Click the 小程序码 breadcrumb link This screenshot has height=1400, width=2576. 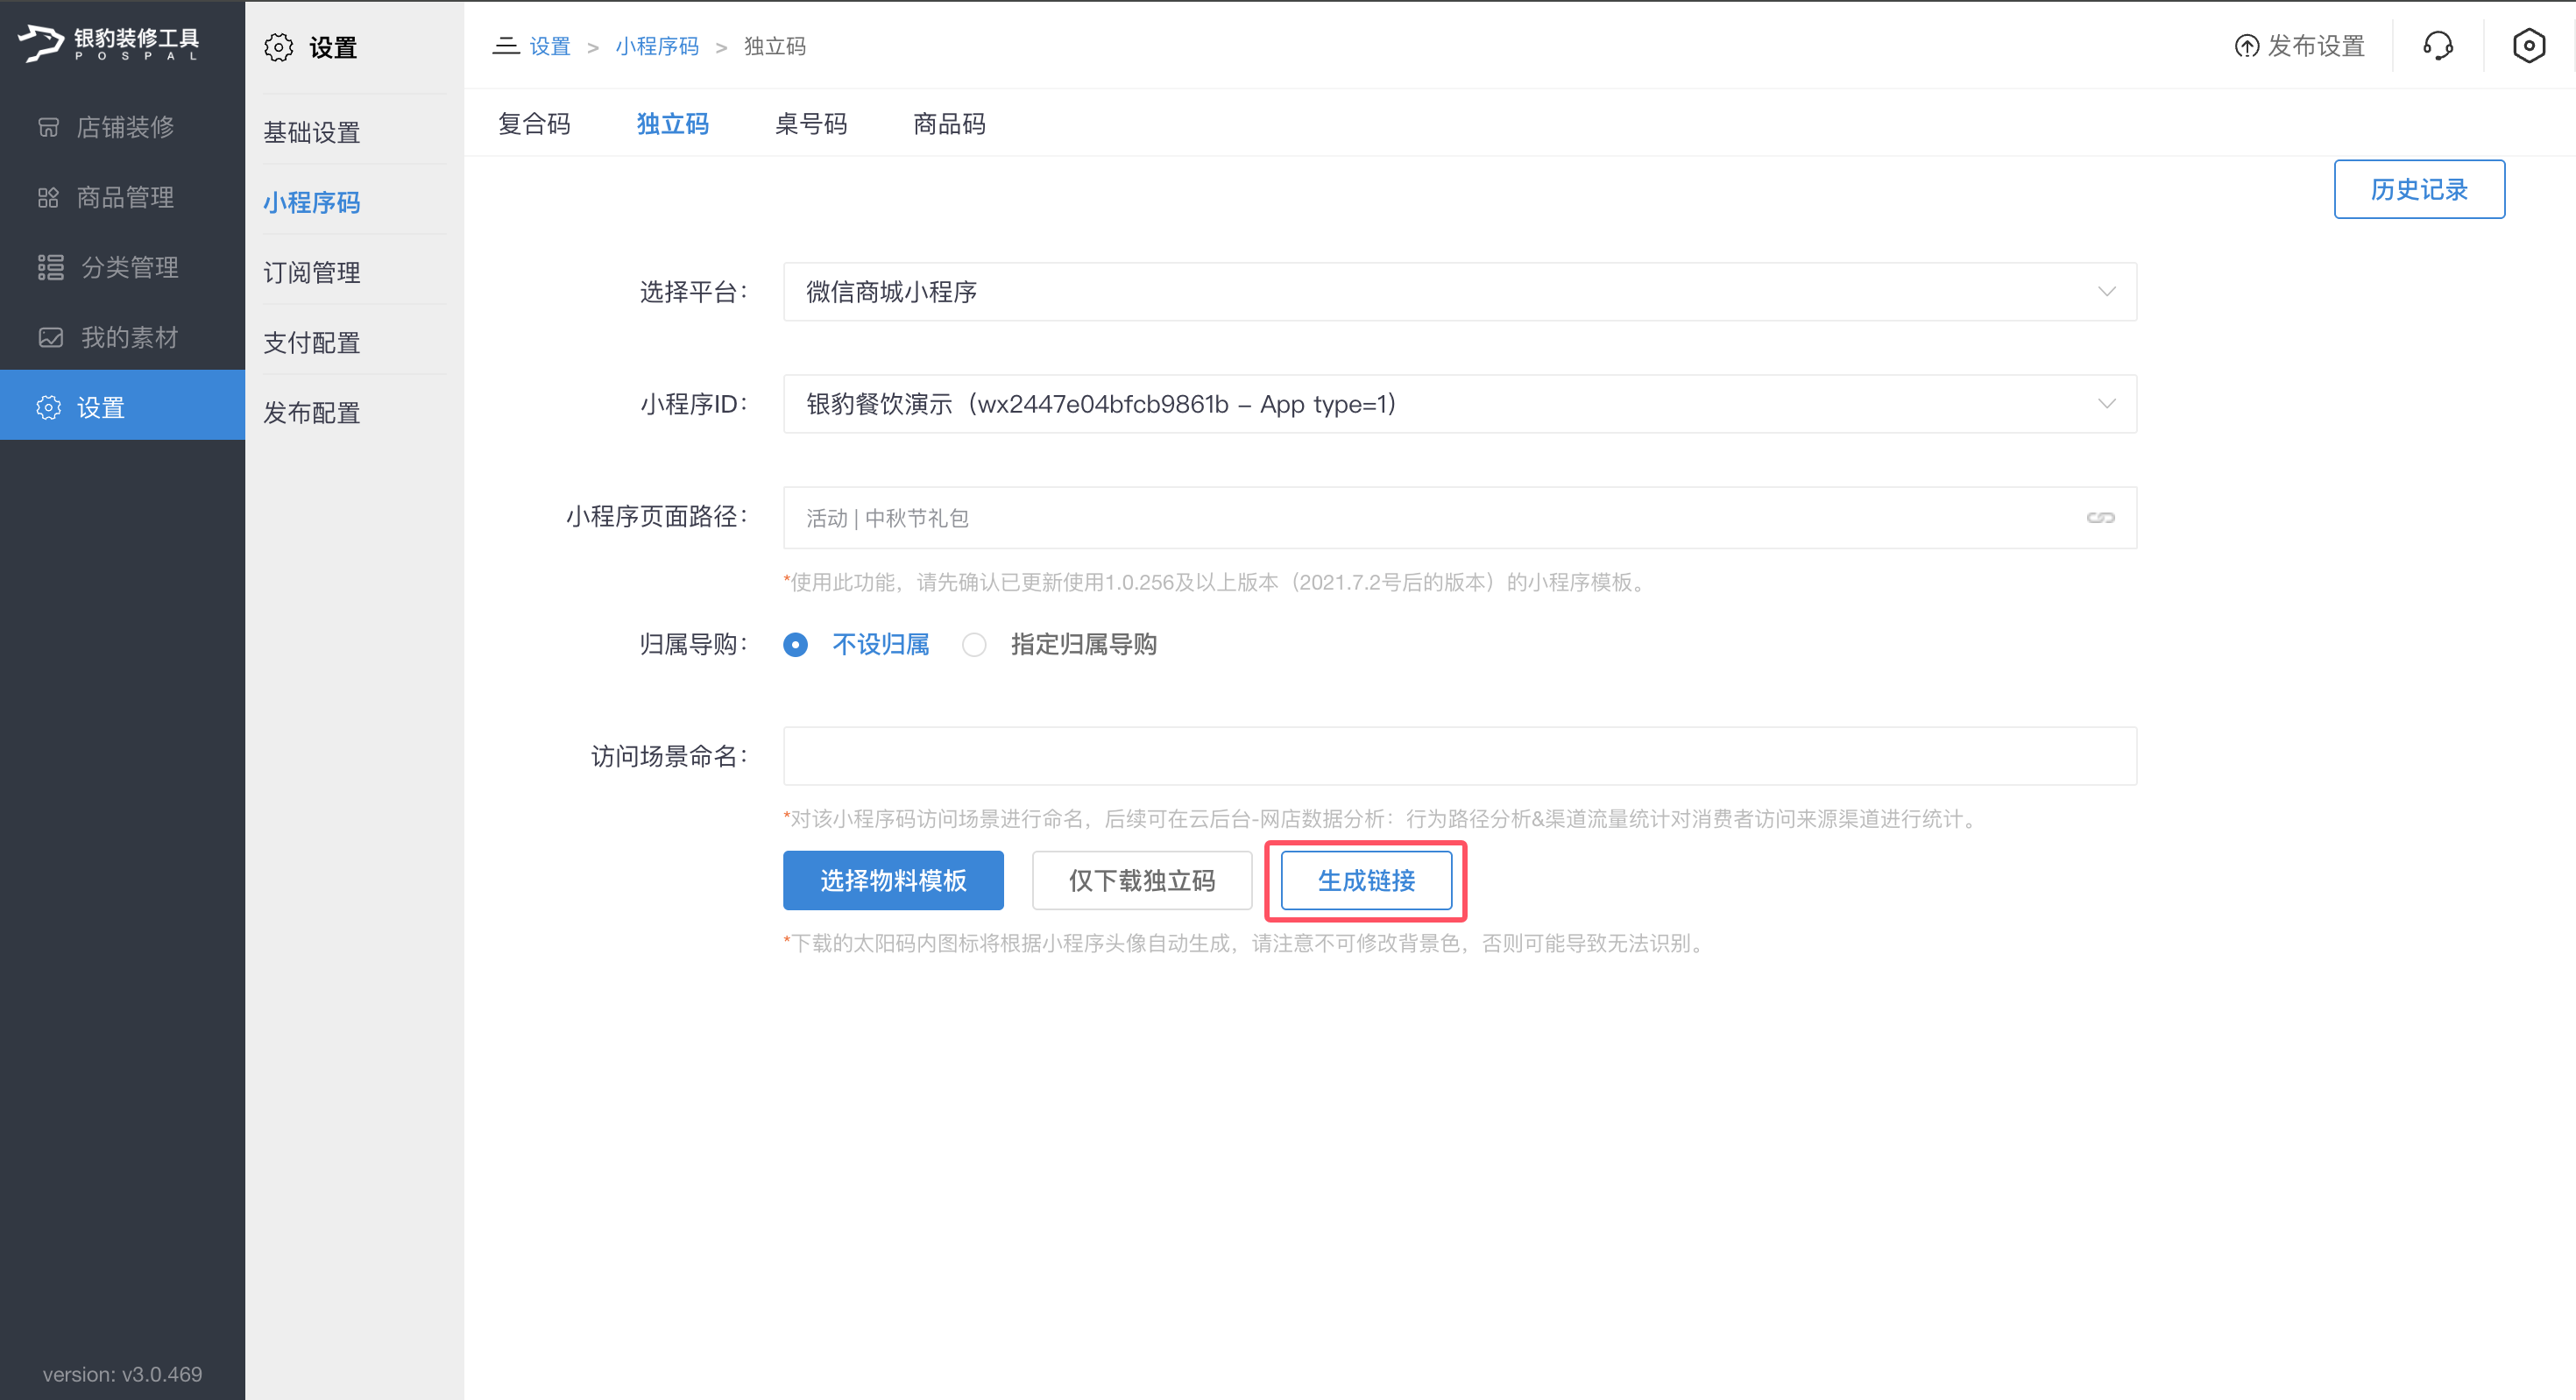657,46
